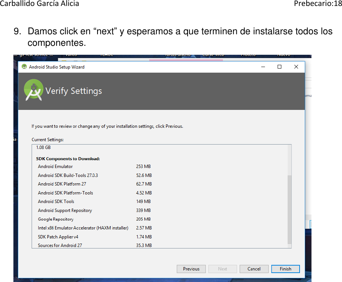342x282 pixels.
Task: Click the 52.6 MB size value
Action: click(x=144, y=175)
